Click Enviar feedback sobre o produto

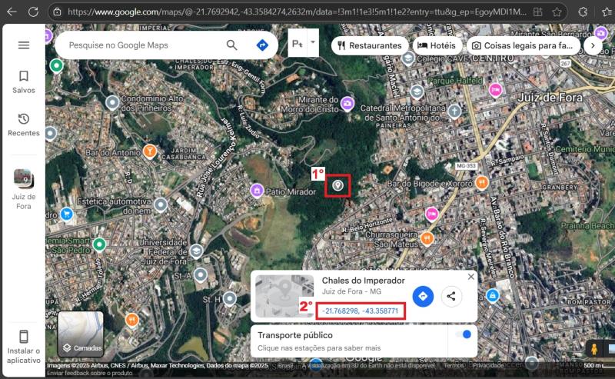(x=90, y=373)
